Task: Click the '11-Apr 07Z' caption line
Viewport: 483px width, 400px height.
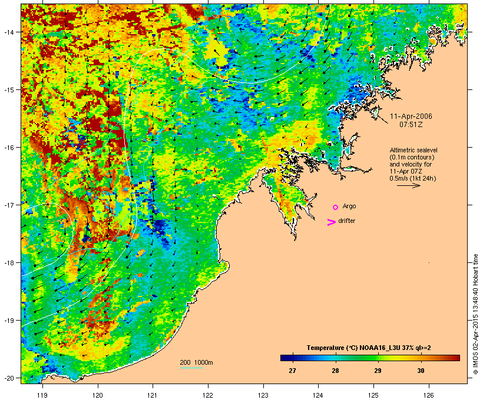Action: [406, 171]
